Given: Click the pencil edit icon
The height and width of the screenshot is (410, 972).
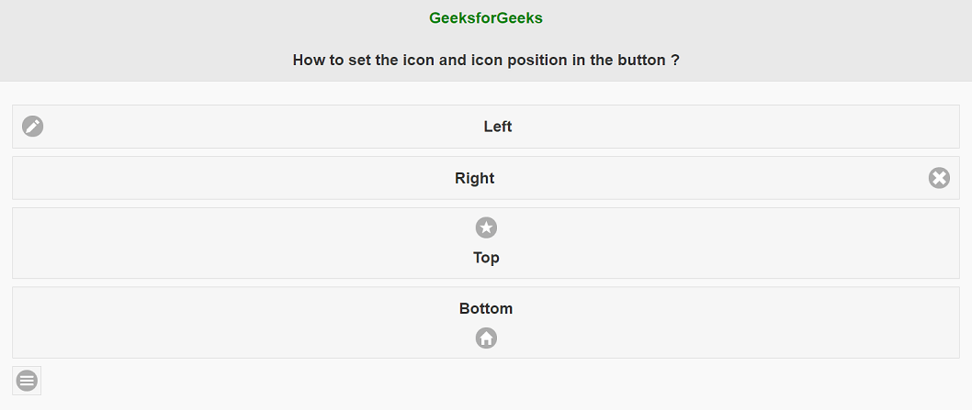Looking at the screenshot, I should (x=33, y=127).
